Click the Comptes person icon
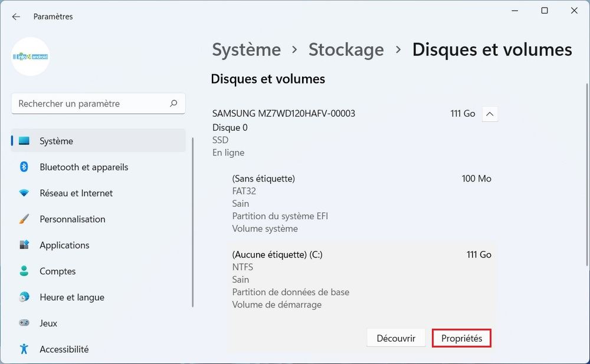The image size is (590, 364). (24, 272)
